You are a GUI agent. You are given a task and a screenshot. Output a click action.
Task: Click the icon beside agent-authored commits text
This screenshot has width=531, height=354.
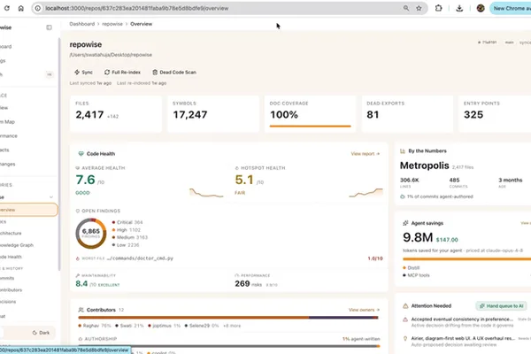click(x=403, y=196)
